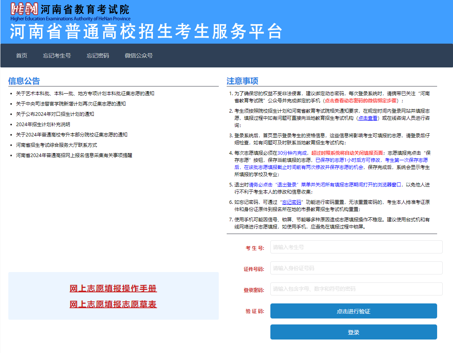Open notice about 艺术本科批 征集志愿
The width and height of the screenshot is (453, 353).
click(85, 94)
